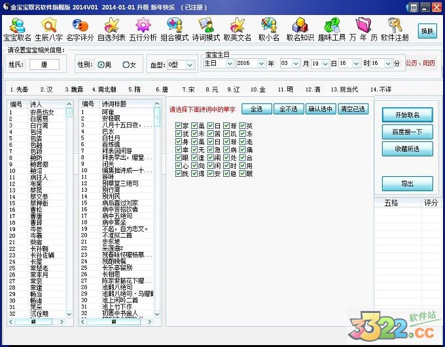Screen dimensions: 445x347
Task: Click the 开始取名 start naming button
Action: 407,115
